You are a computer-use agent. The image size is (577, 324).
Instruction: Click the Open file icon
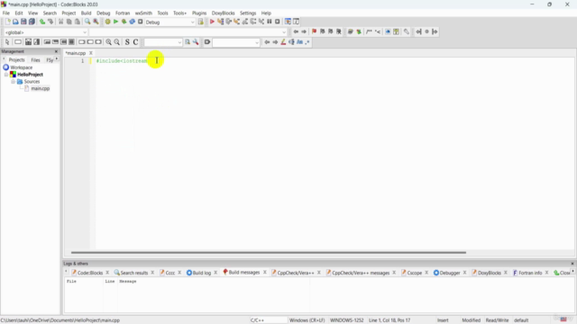(15, 22)
